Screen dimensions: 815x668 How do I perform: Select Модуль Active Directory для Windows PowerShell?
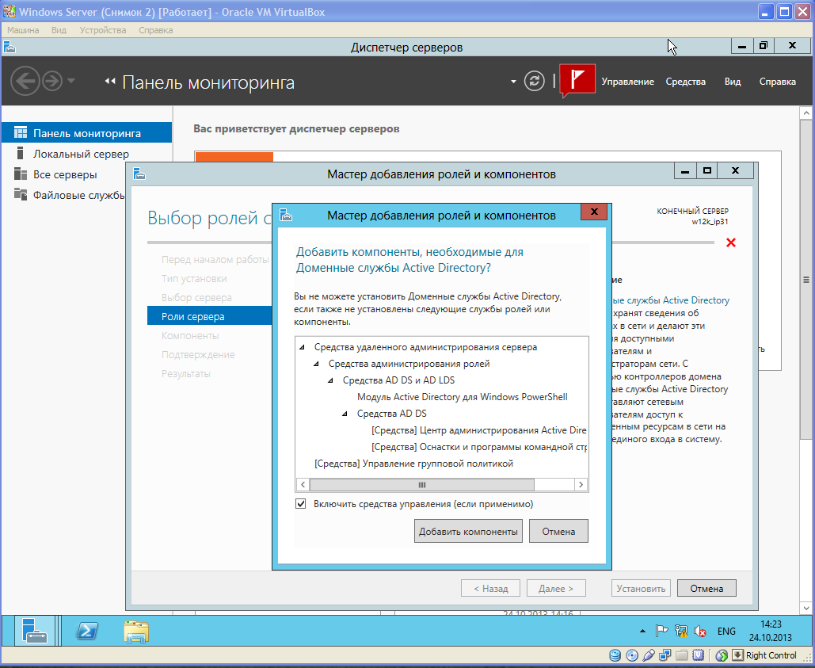(x=462, y=397)
